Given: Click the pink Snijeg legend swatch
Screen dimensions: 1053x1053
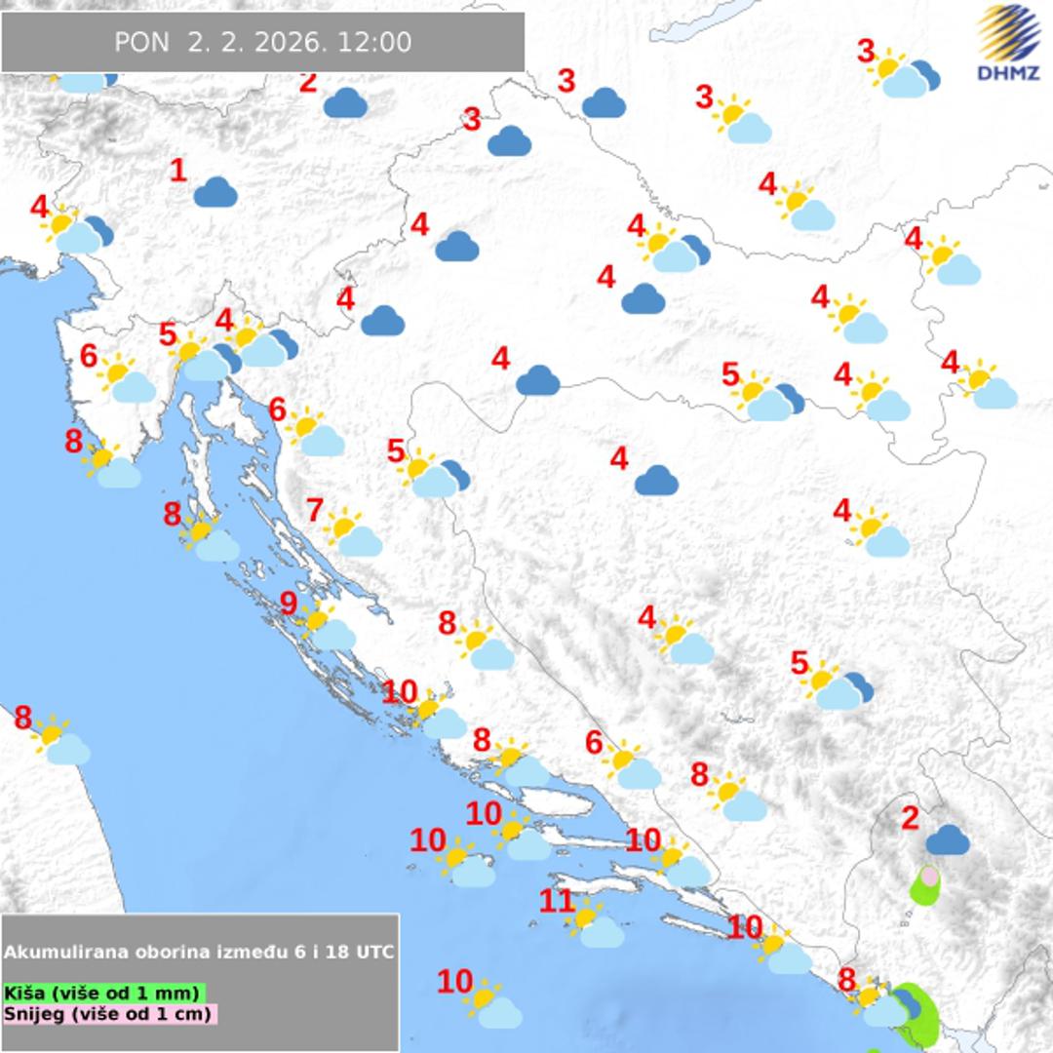Looking at the screenshot, I should (x=109, y=1014).
